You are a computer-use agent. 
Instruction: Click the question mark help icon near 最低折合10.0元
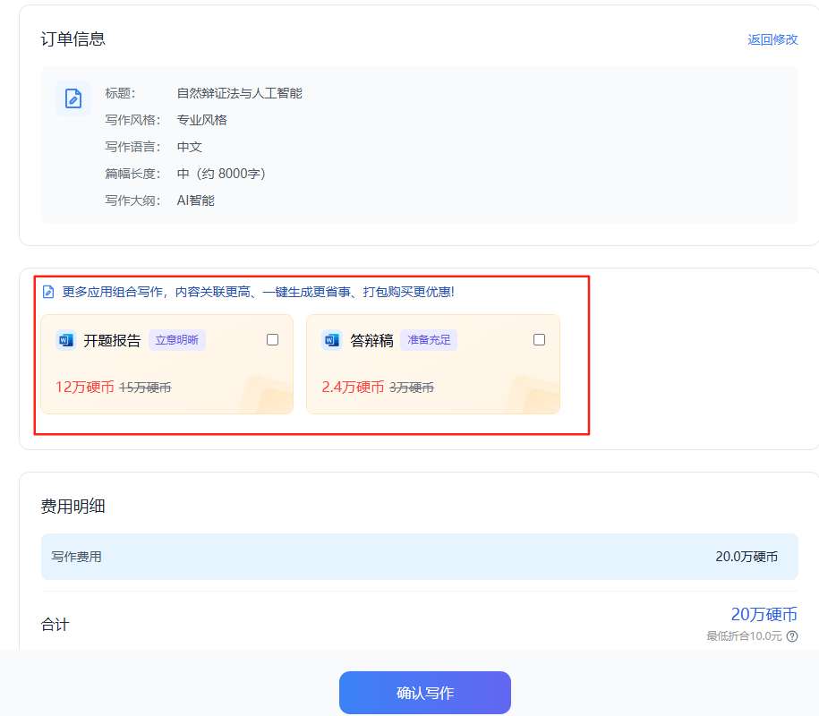(792, 636)
